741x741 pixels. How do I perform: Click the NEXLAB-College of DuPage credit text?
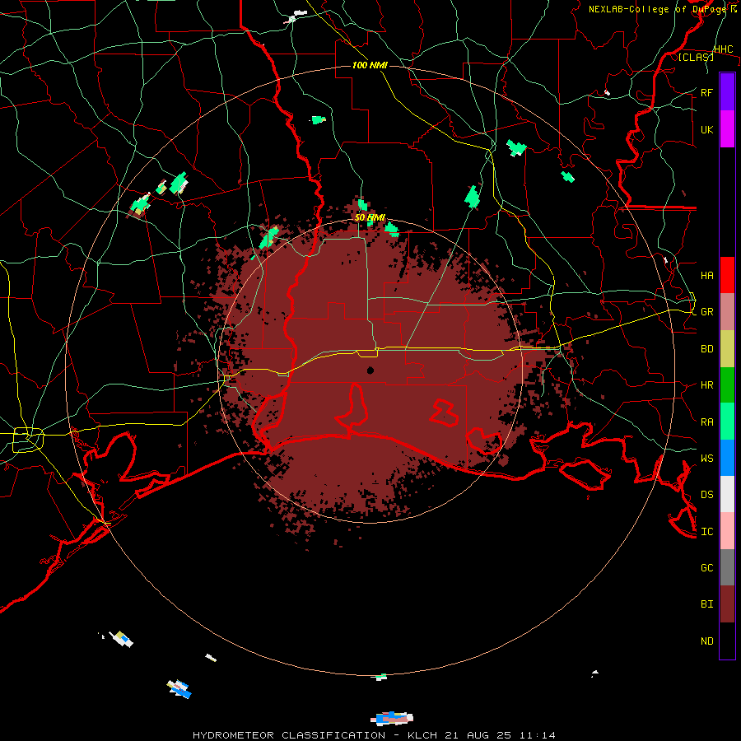[657, 9]
